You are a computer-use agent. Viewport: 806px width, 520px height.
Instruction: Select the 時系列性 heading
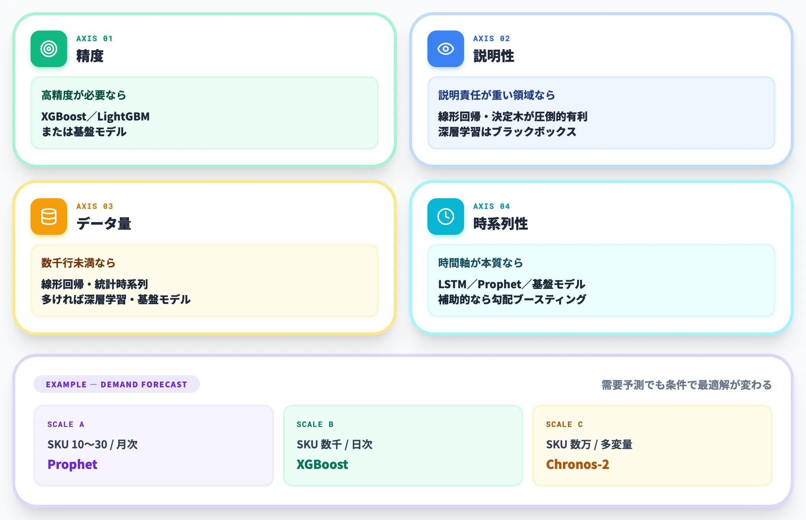click(500, 224)
